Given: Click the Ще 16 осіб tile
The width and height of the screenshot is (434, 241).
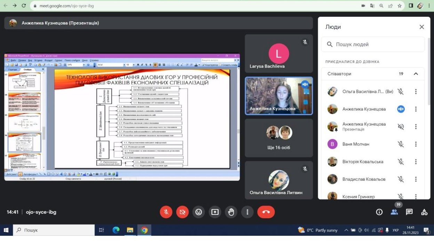Looking at the screenshot, I should pyautogui.click(x=279, y=138).
